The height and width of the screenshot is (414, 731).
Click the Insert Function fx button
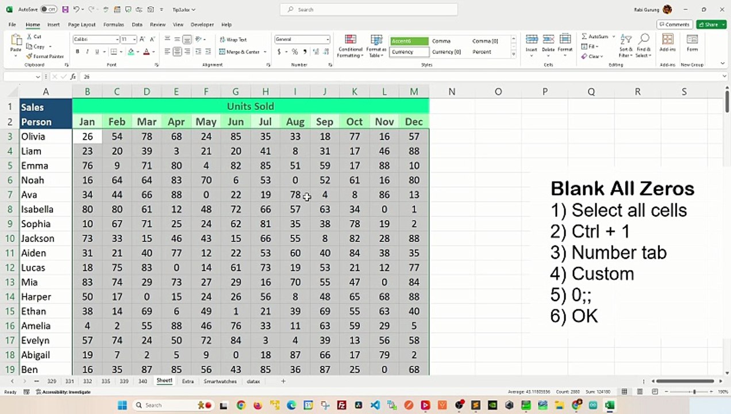pos(73,76)
